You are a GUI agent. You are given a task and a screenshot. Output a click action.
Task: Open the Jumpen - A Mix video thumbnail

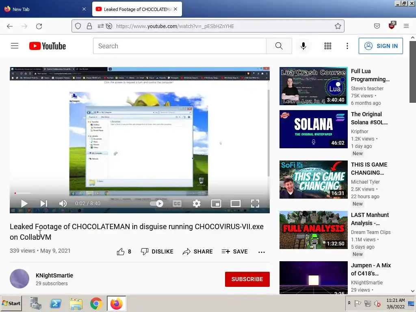click(x=314, y=277)
